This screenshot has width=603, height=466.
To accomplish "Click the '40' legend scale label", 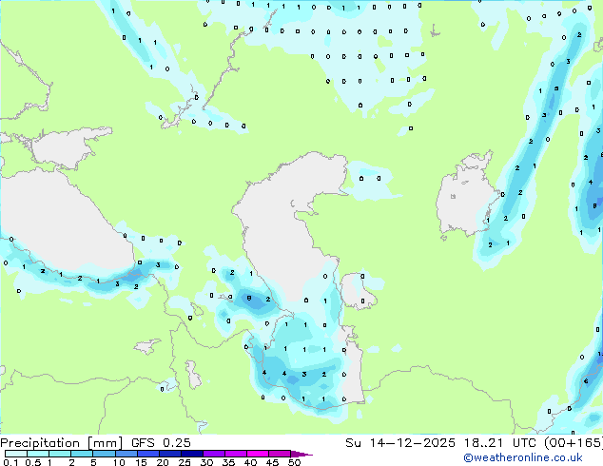I will (250, 462).
